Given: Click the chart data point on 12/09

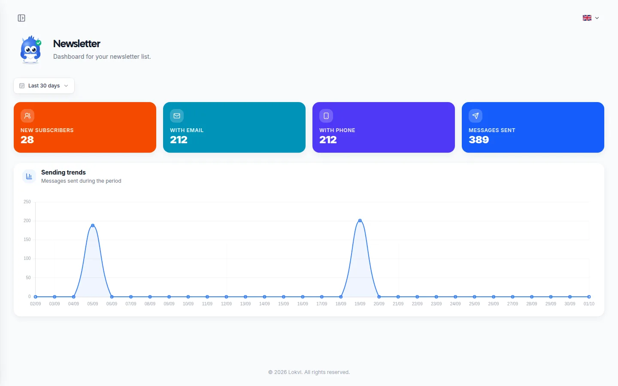Looking at the screenshot, I should coord(226,297).
